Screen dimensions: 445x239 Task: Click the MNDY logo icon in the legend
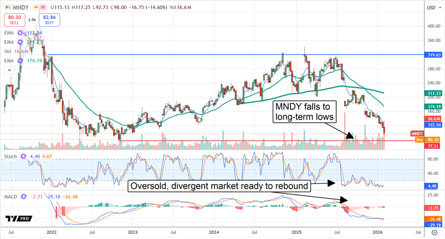pos(9,7)
